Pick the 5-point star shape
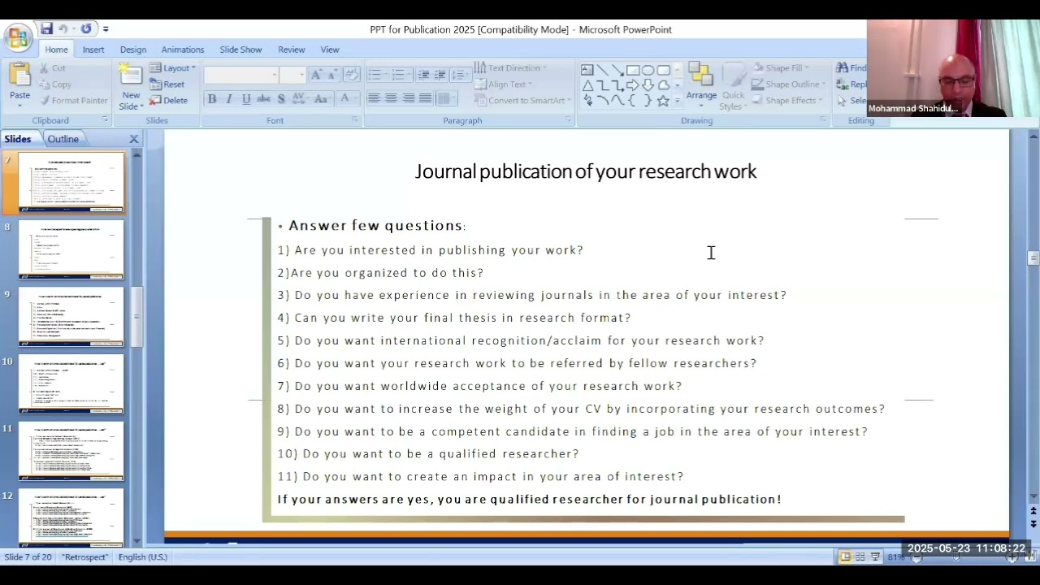The width and height of the screenshot is (1040, 585). 663,101
